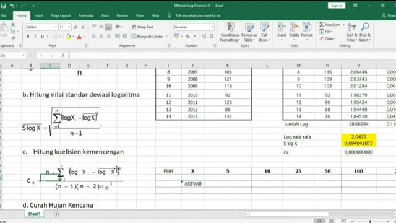Switch to the Review tab
396x223 pixels.
tap(123, 15)
